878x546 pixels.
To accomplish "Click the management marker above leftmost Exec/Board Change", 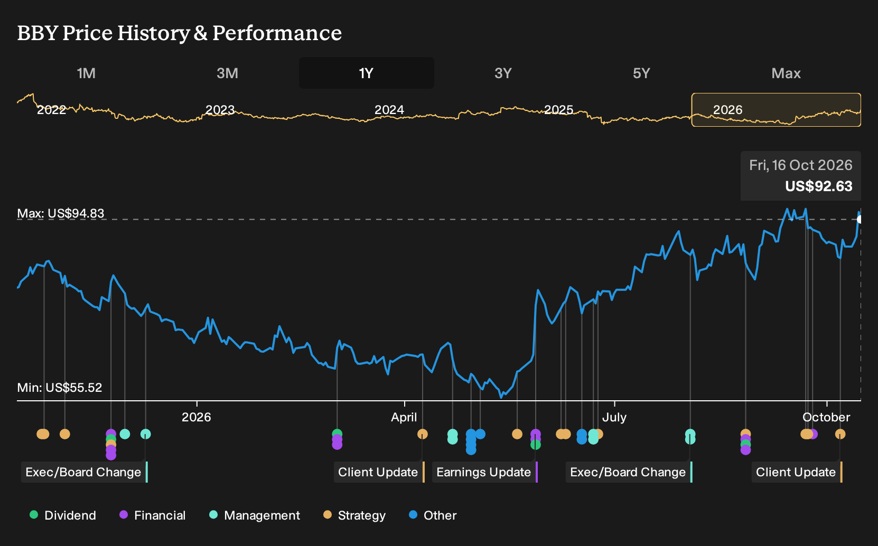I will click(x=146, y=434).
